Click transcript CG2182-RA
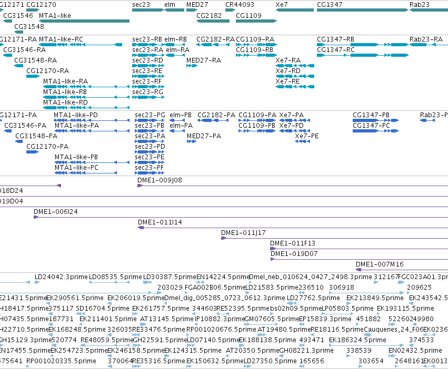 point(213,45)
